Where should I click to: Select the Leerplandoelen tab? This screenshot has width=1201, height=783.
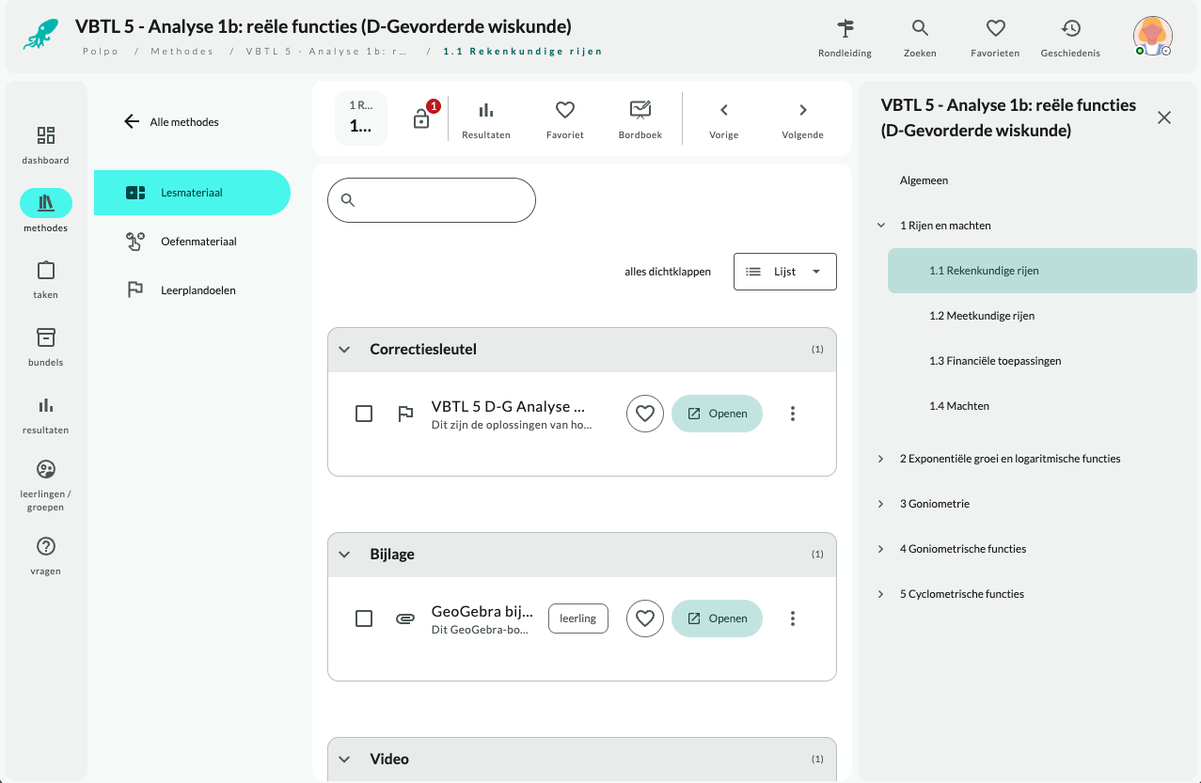192,290
